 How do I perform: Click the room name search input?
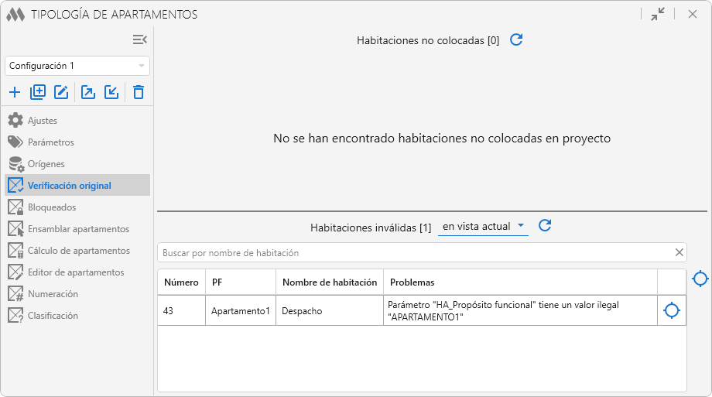click(410, 253)
